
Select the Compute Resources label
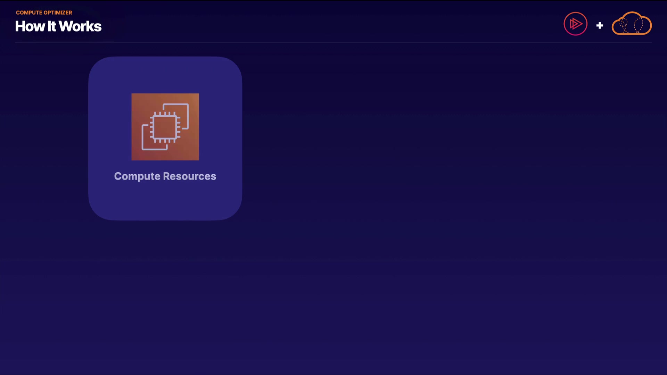165,176
